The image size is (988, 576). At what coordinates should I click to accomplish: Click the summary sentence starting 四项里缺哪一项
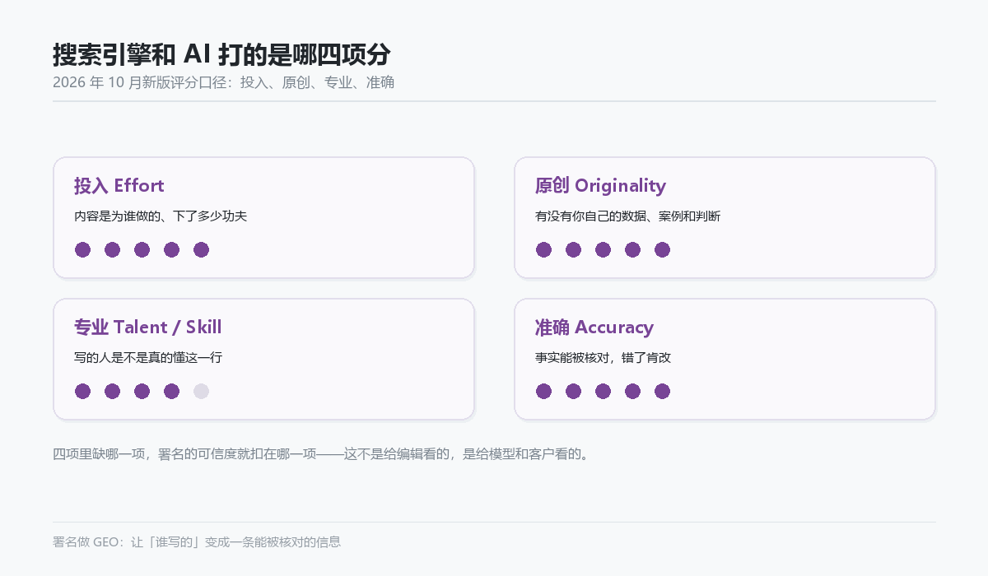point(322,453)
